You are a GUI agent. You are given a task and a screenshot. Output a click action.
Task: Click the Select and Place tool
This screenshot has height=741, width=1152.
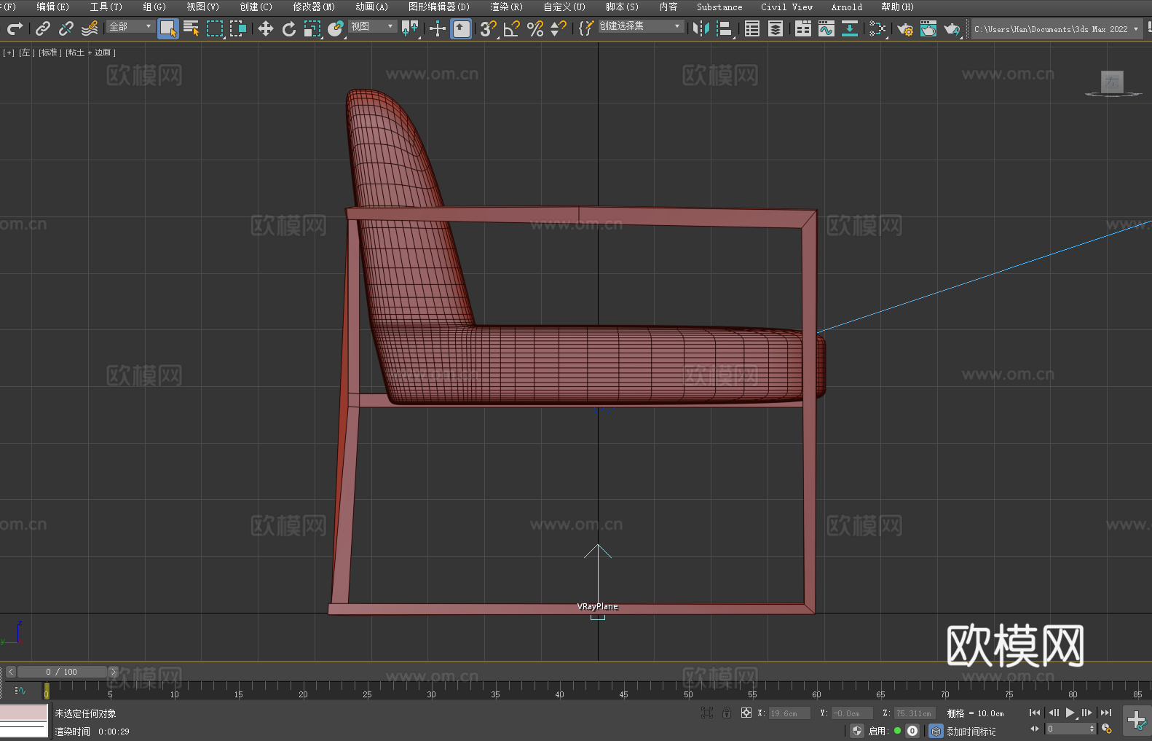click(x=336, y=28)
